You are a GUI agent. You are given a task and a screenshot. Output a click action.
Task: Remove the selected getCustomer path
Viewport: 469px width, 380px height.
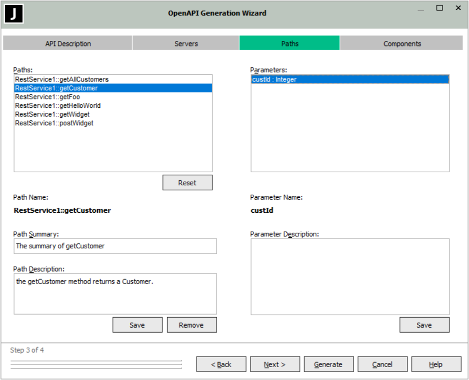click(191, 325)
